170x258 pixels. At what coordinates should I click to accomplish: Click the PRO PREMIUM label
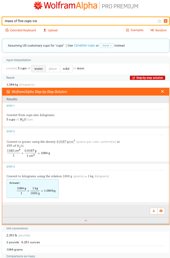(120, 6)
